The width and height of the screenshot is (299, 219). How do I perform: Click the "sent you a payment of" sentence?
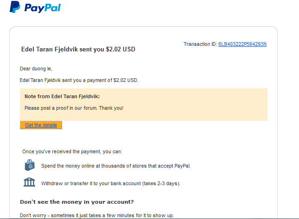79,80
